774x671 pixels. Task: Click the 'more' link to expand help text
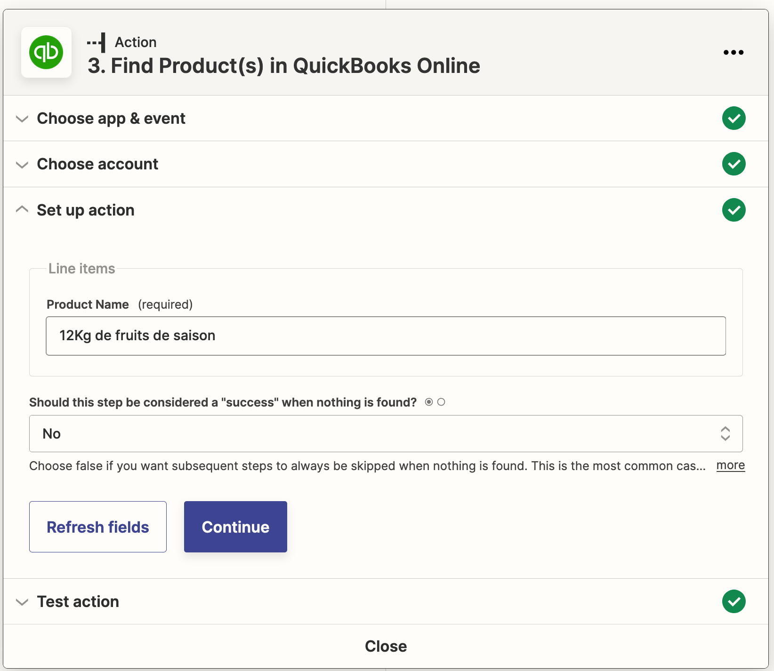(730, 465)
